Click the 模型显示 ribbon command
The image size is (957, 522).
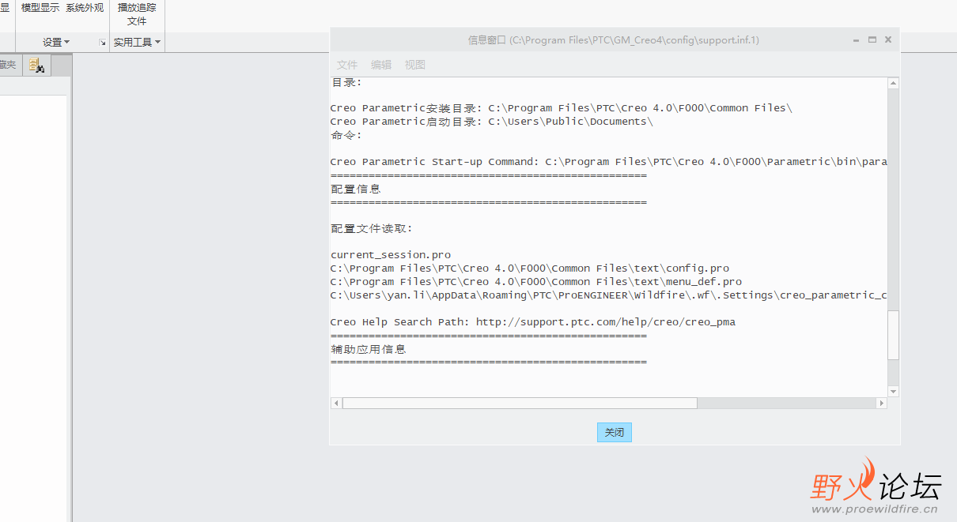pos(40,8)
